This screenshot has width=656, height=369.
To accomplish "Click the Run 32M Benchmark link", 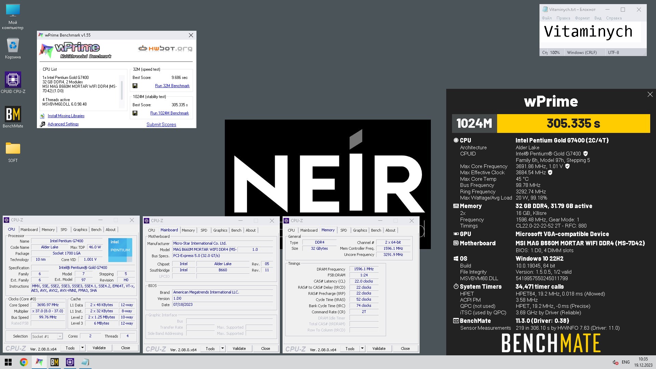I will pos(172,86).
